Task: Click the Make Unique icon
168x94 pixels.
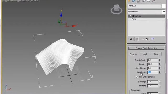Action: pyautogui.click(x=143, y=39)
